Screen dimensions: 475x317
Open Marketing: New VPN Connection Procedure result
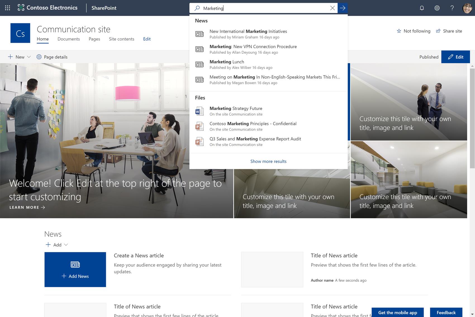(x=269, y=49)
